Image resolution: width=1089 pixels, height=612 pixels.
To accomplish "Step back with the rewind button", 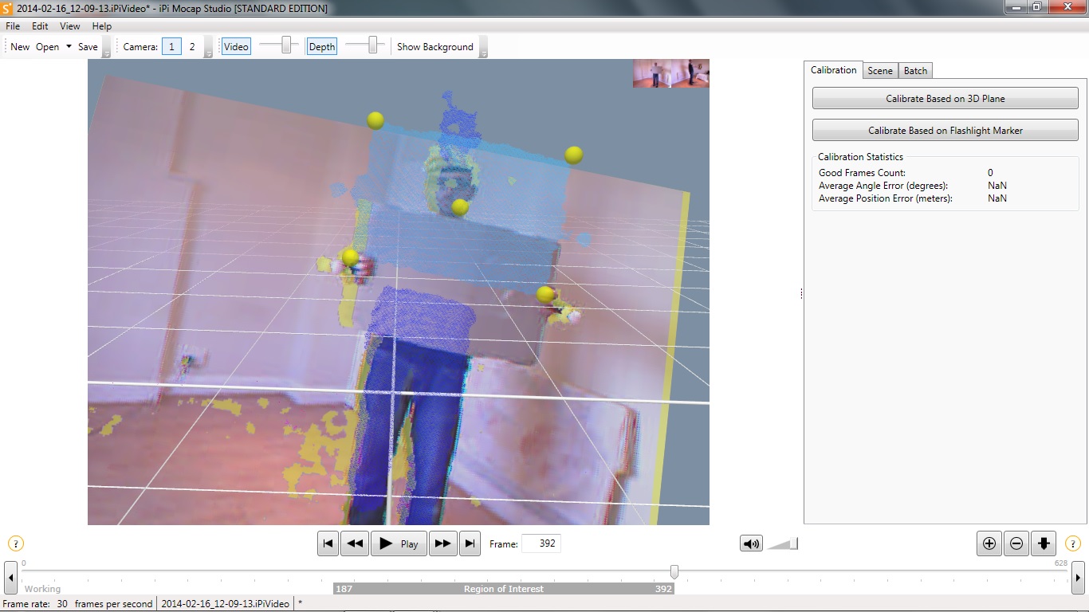I will 355,543.
